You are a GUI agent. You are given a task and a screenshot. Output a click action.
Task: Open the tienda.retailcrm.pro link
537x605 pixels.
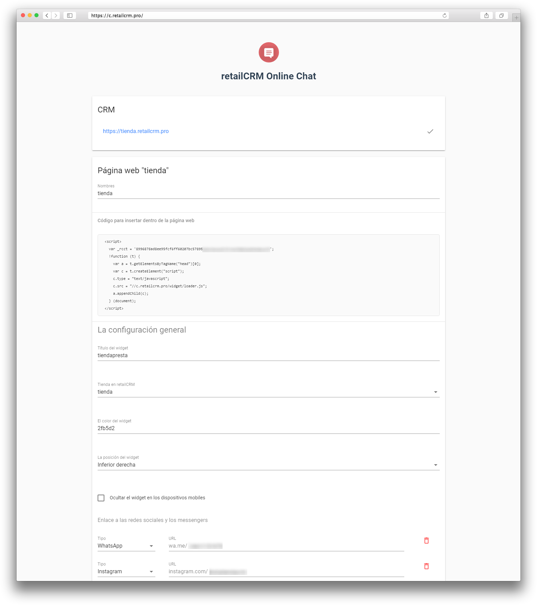(136, 131)
